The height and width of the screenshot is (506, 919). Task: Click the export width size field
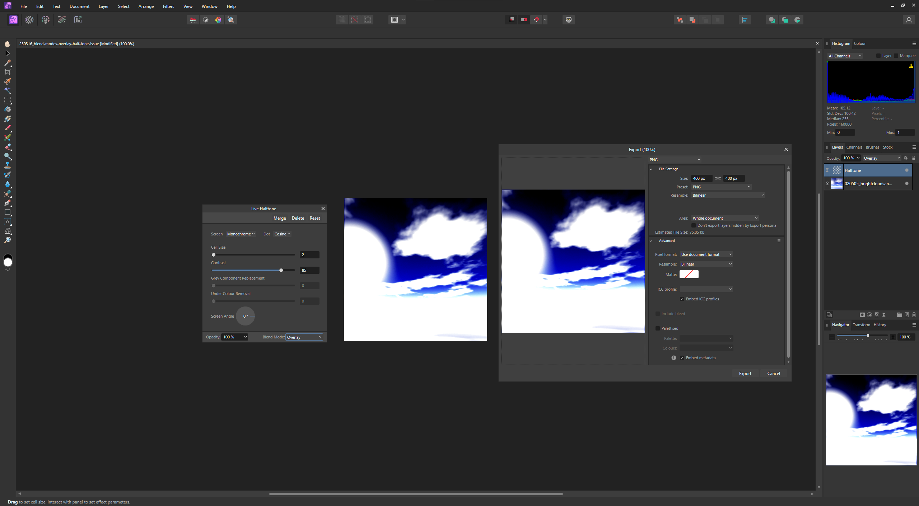(701, 178)
